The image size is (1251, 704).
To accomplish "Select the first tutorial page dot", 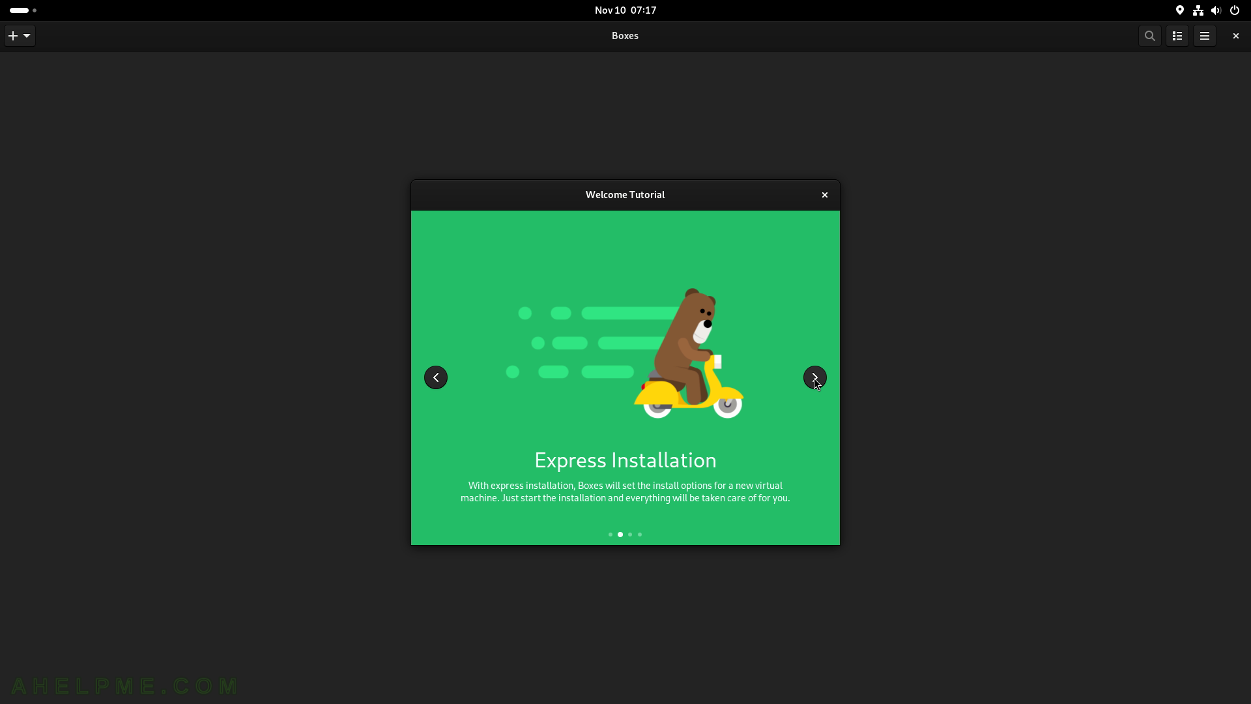I will coord(611,535).
